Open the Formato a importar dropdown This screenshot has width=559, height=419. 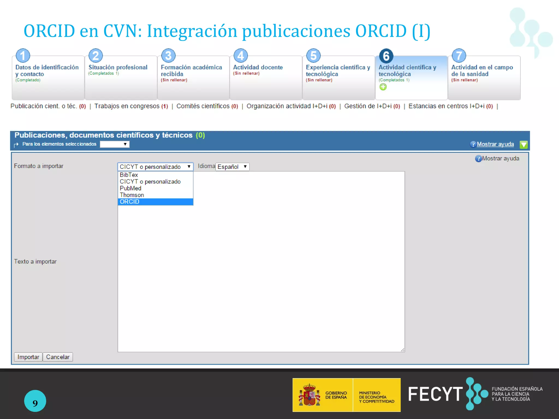point(155,167)
